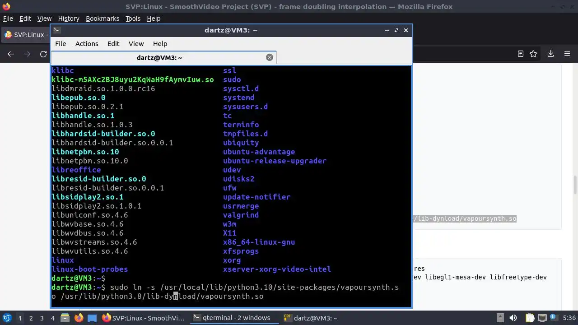Switch to workspace 2
Image resolution: width=578 pixels, height=325 pixels.
[31, 318]
